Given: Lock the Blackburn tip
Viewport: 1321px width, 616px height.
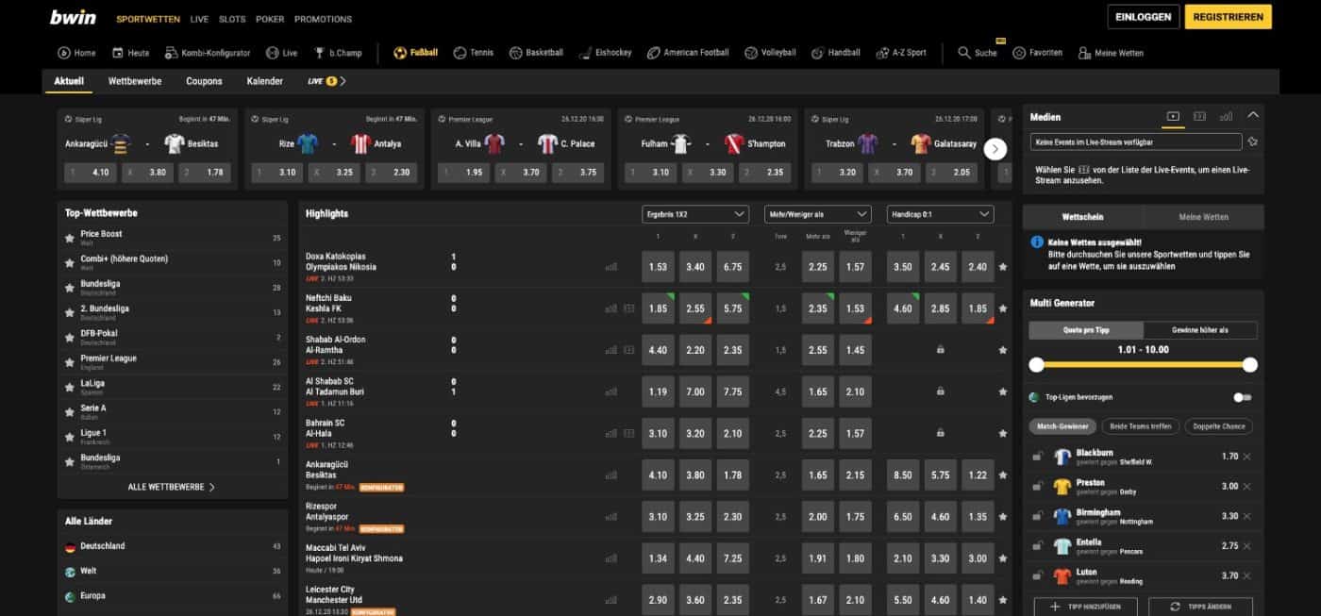Looking at the screenshot, I should tap(1038, 457).
